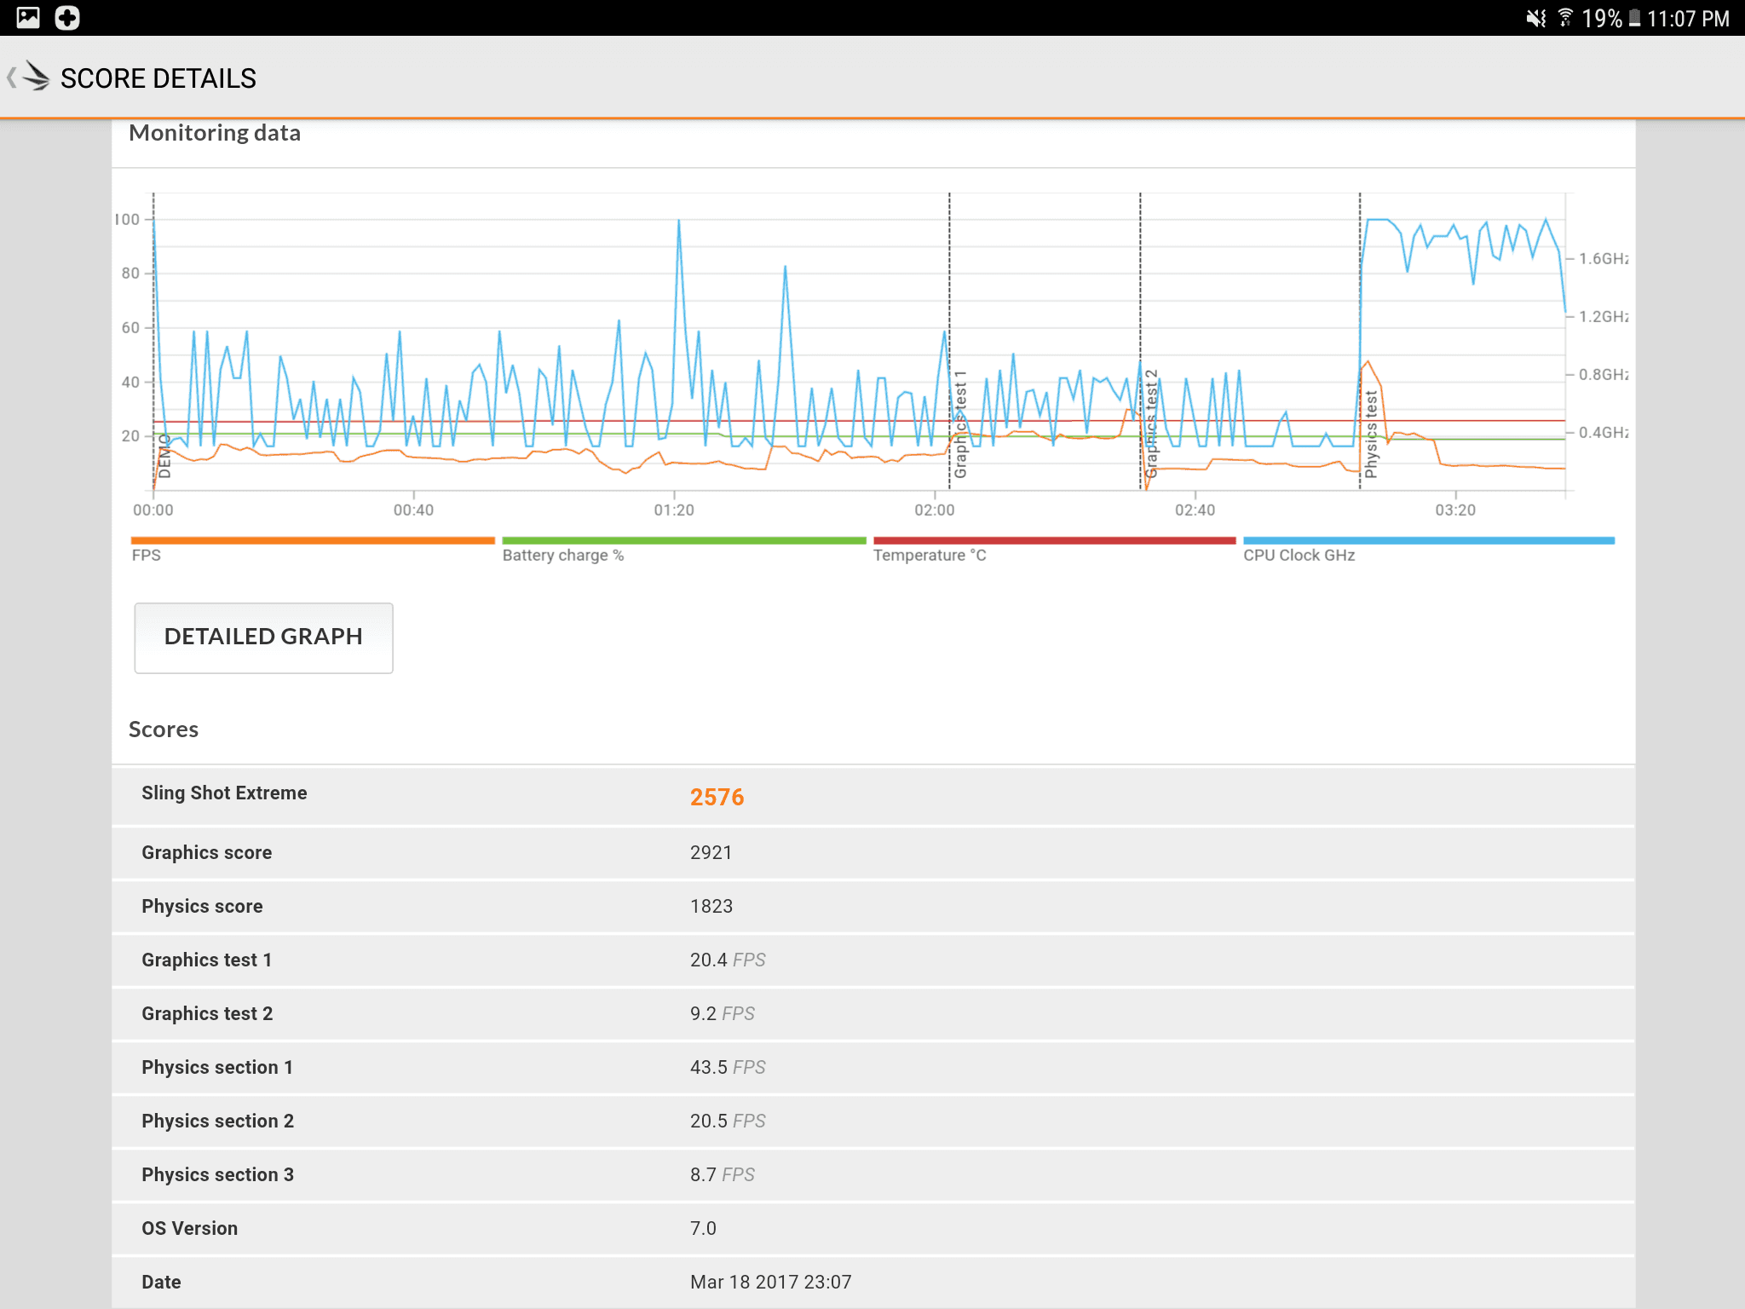Image resolution: width=1745 pixels, height=1309 pixels.
Task: Tap the FPS legend label
Action: pyautogui.click(x=146, y=555)
